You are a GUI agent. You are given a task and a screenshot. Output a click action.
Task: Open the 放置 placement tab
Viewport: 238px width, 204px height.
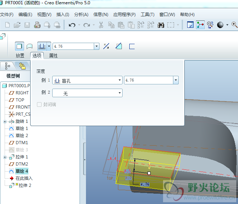coord(20,56)
